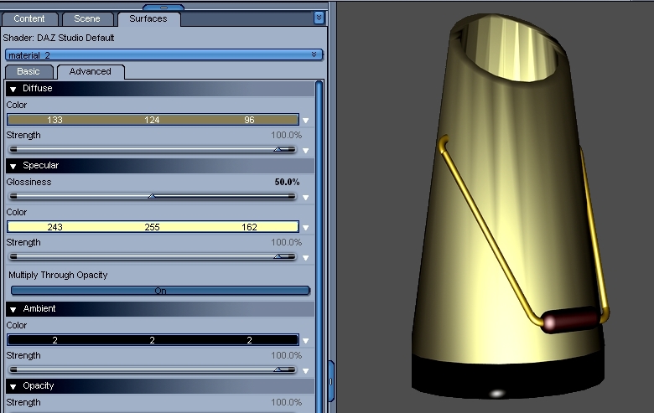Click the Diffuse color swatch 133 124 96
This screenshot has width=654, height=413.
(x=153, y=120)
